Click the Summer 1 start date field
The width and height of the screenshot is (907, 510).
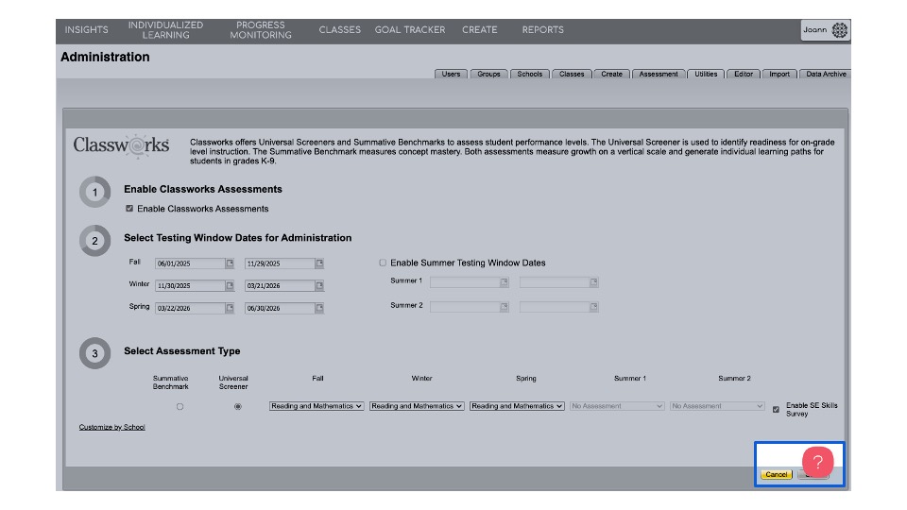point(465,282)
